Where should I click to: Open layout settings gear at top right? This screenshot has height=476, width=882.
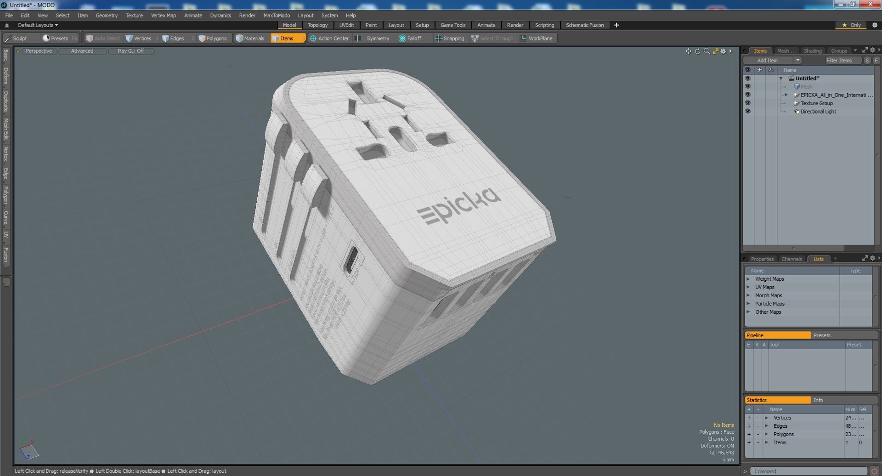point(875,25)
